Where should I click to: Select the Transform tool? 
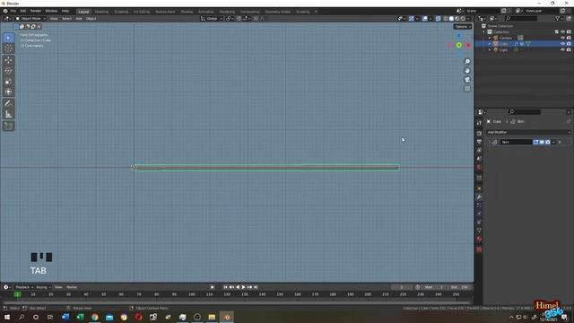pyautogui.click(x=8, y=92)
